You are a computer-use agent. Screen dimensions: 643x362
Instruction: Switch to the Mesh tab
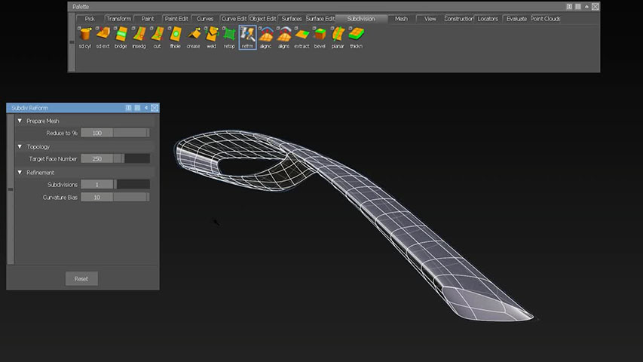(x=401, y=18)
